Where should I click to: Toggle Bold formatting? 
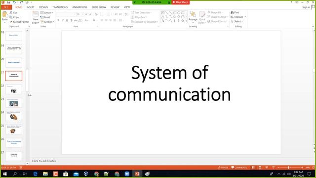click(x=58, y=20)
